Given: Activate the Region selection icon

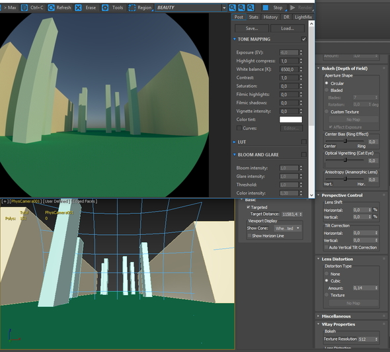Looking at the screenshot, I should (x=132, y=8).
